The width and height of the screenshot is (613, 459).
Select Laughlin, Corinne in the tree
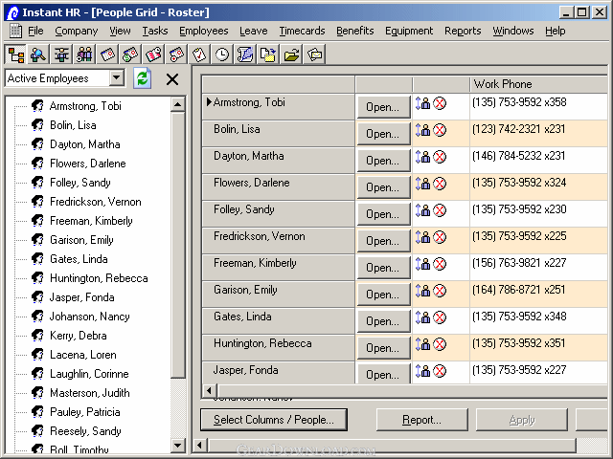(x=89, y=374)
